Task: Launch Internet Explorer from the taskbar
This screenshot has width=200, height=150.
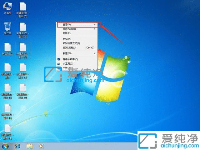Action: click(17, 146)
